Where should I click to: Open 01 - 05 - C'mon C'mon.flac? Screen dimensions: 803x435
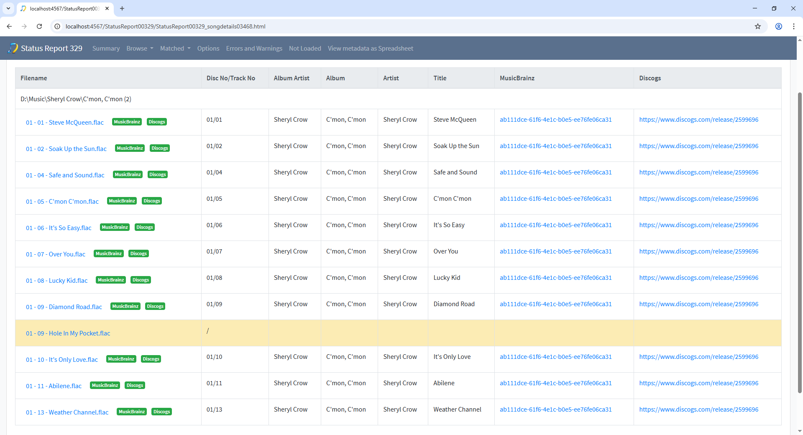point(62,202)
